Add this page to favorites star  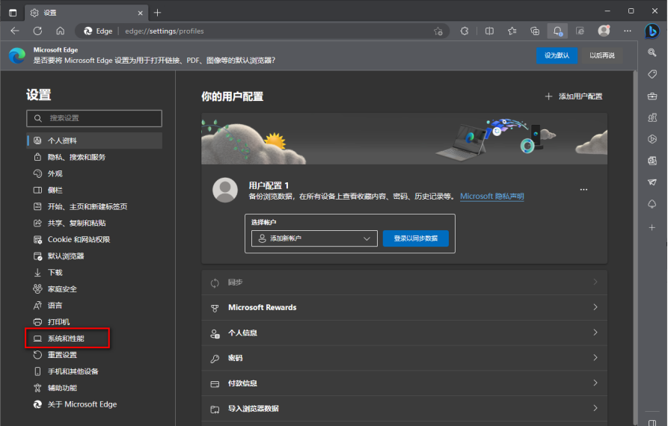438,31
